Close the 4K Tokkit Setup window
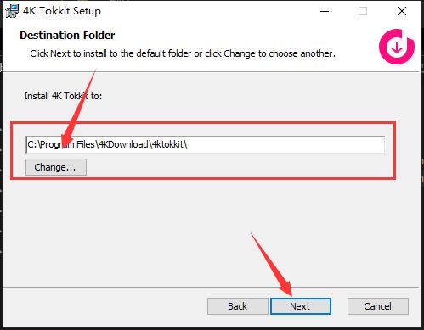424x330 pixels. [402, 11]
